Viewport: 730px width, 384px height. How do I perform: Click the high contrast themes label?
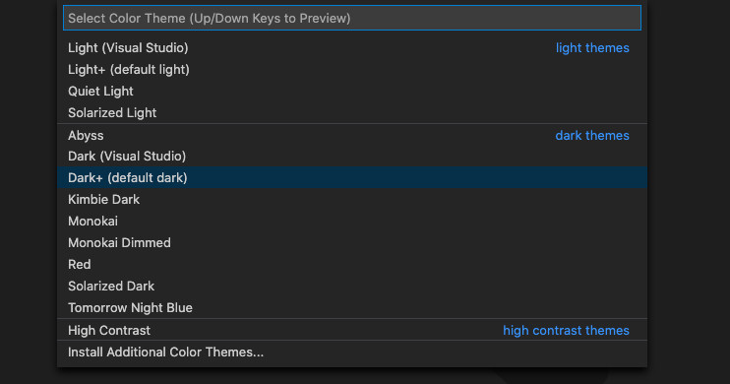[x=566, y=330]
